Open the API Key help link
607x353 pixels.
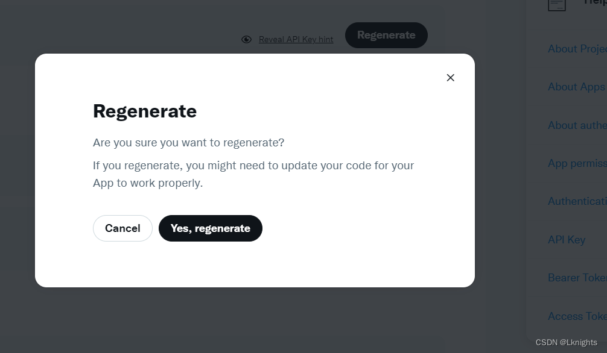[x=567, y=240]
